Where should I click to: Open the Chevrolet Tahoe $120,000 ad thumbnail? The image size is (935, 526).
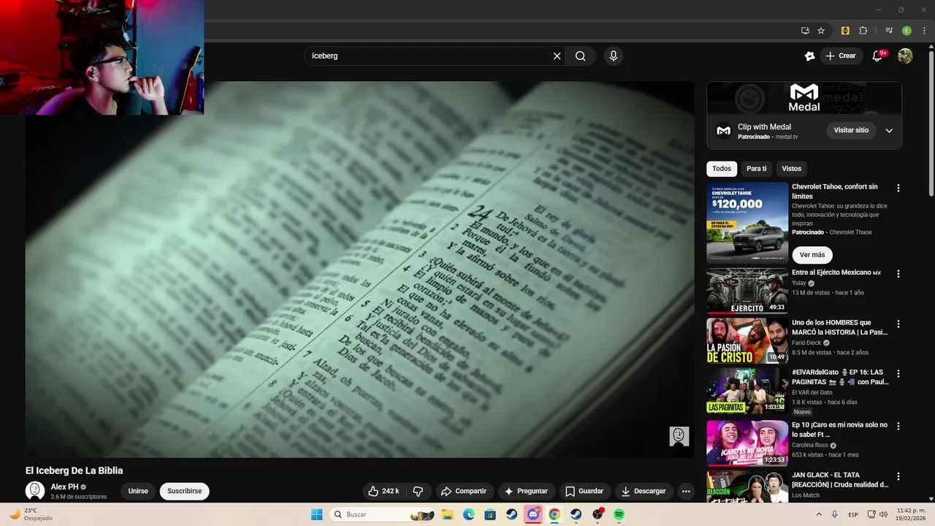(747, 223)
